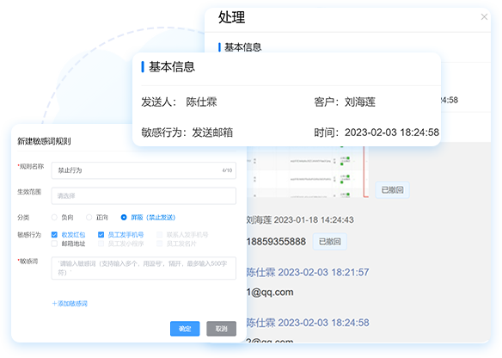Image resolution: width=502 pixels, height=358 pixels.
Task: Choose the 屏蔽（禁止发送）radio option
Action: pos(124,218)
